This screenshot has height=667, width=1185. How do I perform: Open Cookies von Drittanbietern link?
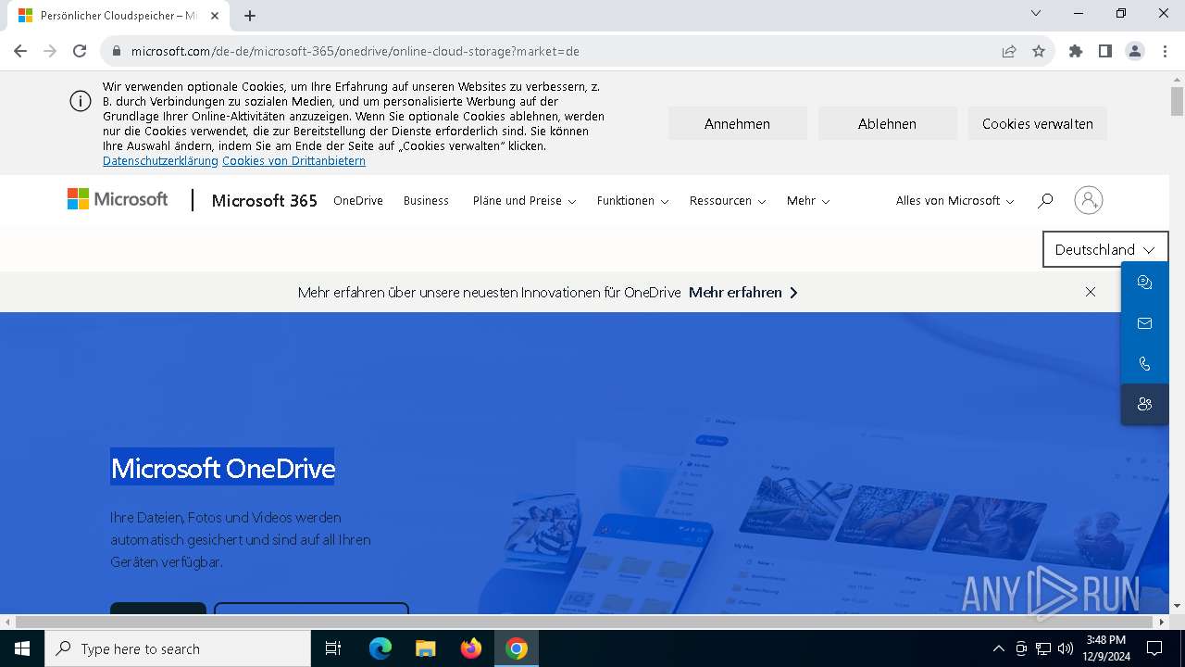click(x=293, y=161)
